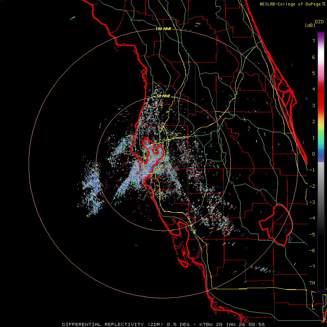Click the 2 value on color scale

coord(314,122)
